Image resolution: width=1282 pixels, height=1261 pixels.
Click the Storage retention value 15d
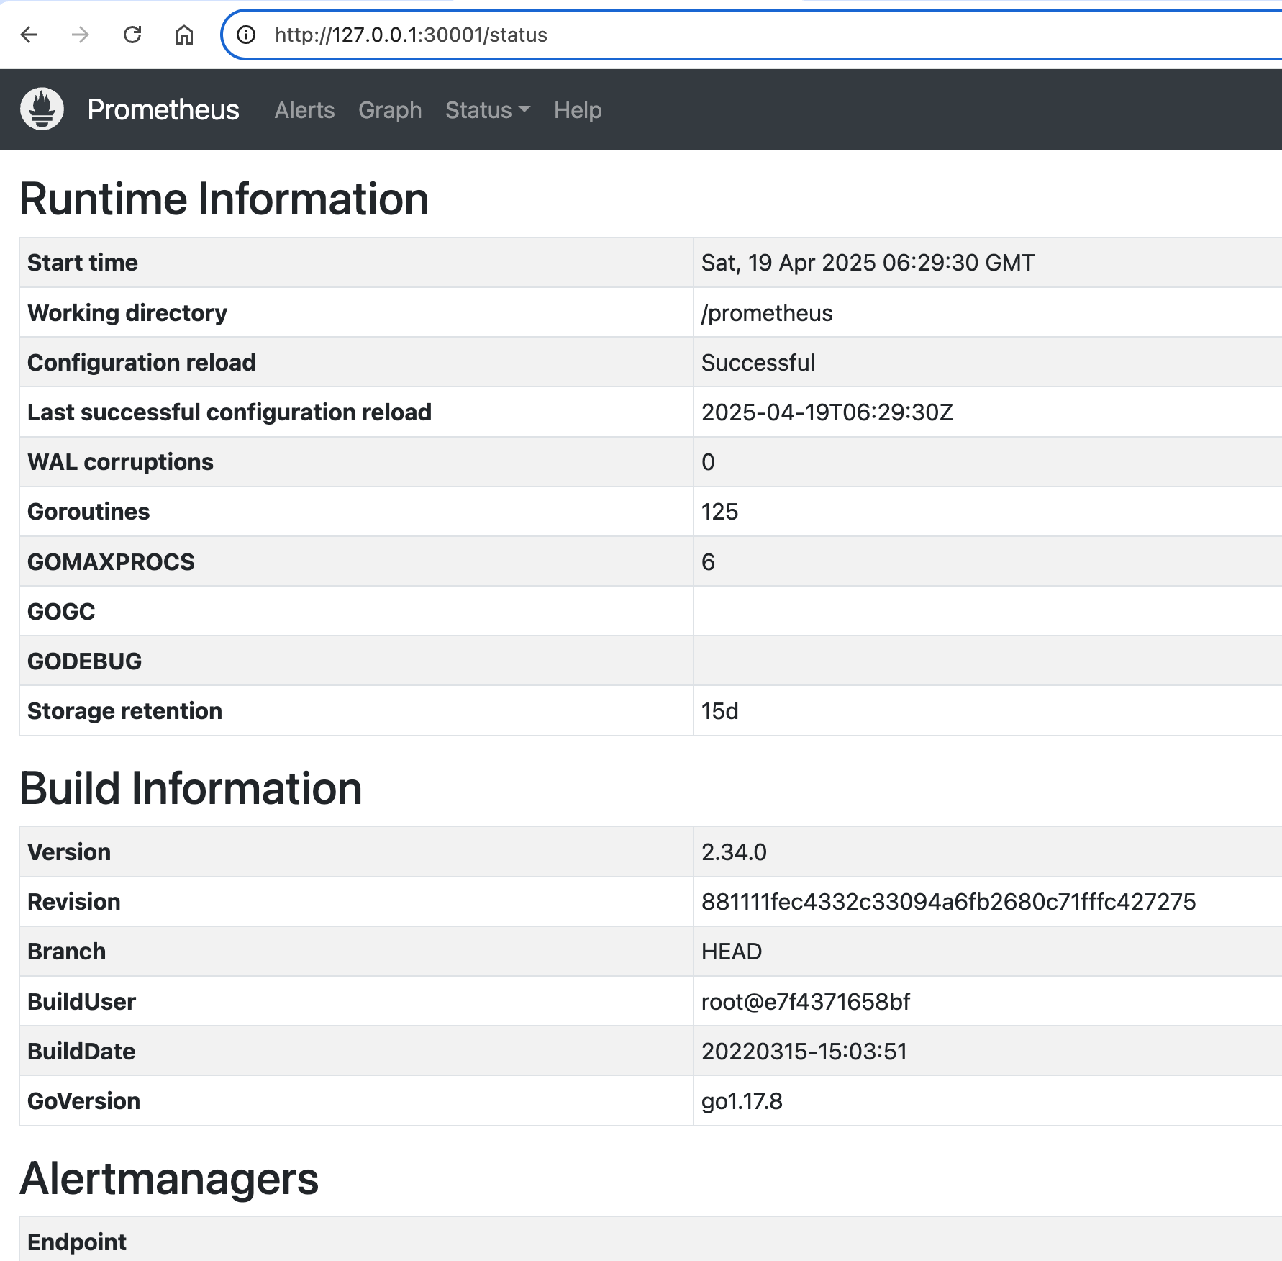720,711
